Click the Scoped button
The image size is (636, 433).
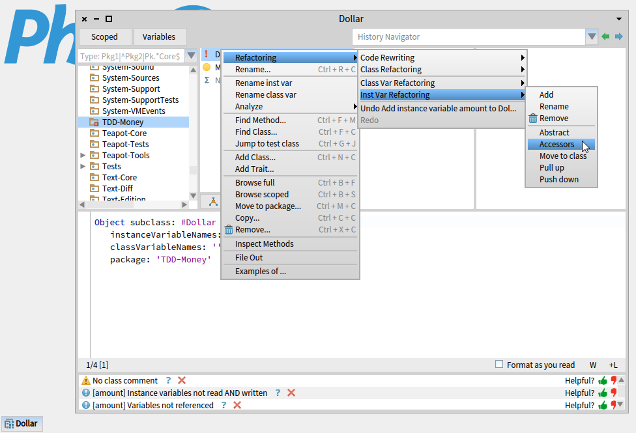[x=105, y=37]
